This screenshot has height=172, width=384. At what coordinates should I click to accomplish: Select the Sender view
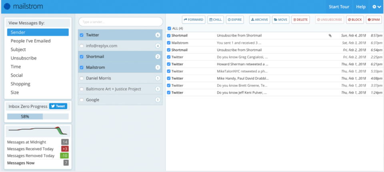(38, 32)
